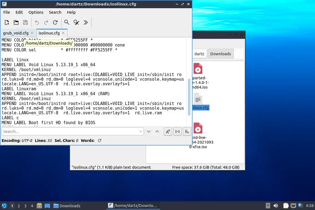Close the isolinux.cfg tab
This screenshot has height=210, width=315.
pyautogui.click(x=63, y=33)
